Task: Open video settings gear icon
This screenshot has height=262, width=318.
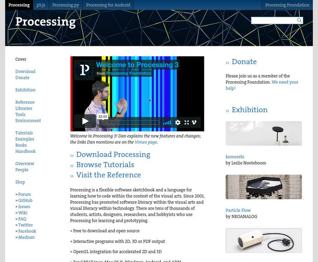Action: coord(178,122)
